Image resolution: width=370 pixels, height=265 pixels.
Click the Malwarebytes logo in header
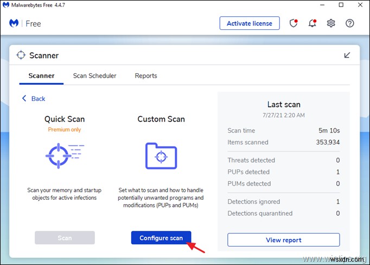[15, 23]
